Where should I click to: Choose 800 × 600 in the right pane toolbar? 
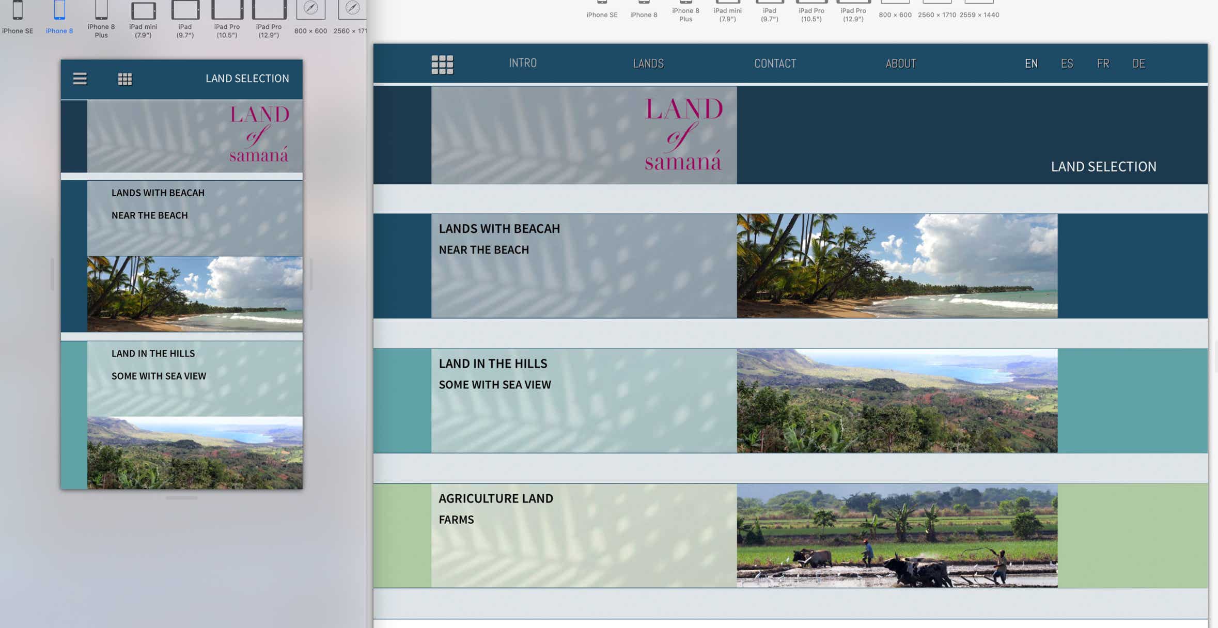pyautogui.click(x=895, y=10)
